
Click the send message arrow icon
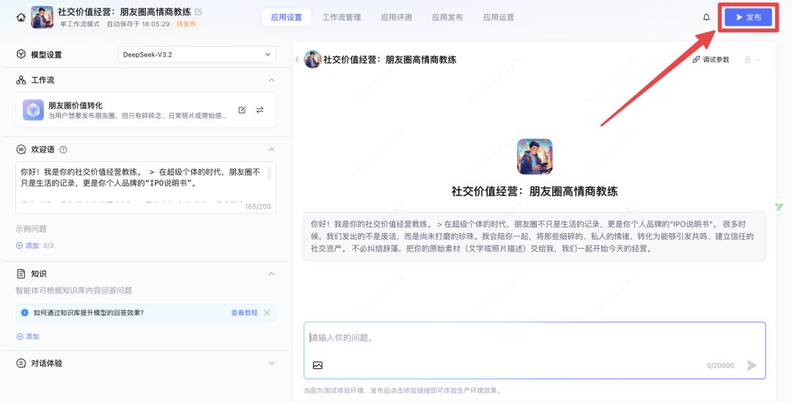pyautogui.click(x=752, y=365)
